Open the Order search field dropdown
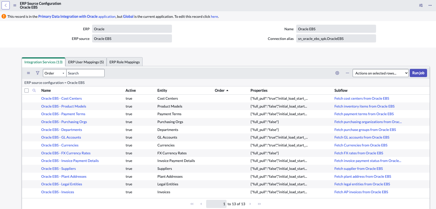 pyautogui.click(x=55, y=73)
